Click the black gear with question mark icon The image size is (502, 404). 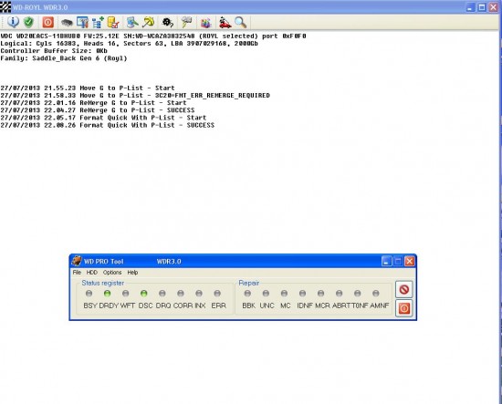point(168,23)
